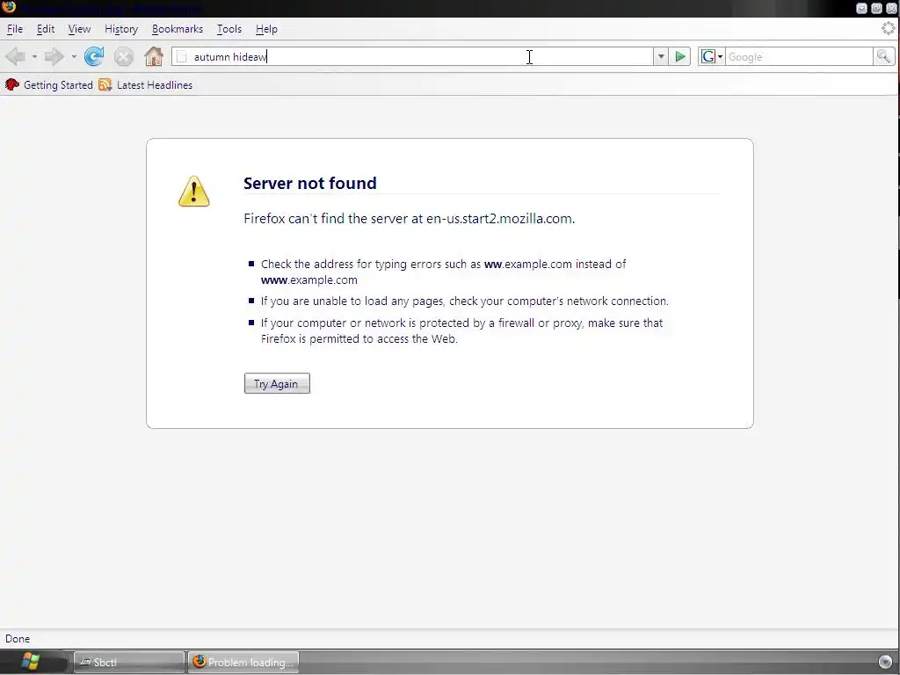Click the firewall or proxy bullet text
Viewport: 900px width, 675px height.
461,330
